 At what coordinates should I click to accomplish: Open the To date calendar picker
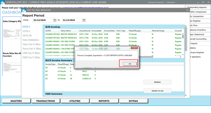click(84, 20)
